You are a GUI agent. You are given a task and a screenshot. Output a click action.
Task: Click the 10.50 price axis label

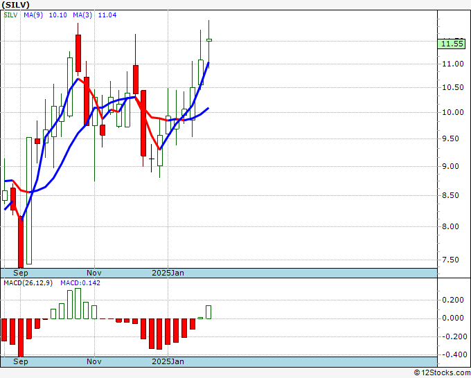coord(453,87)
